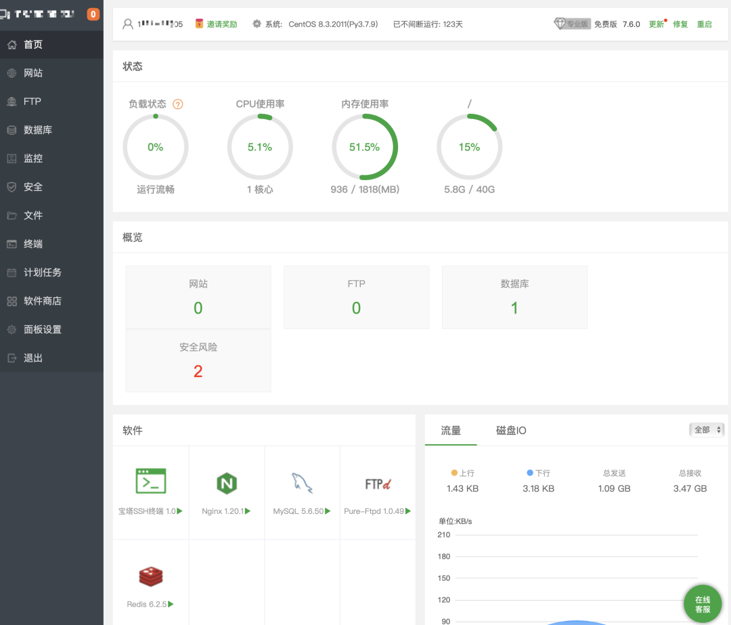This screenshot has height=625, width=731.
Task: Switch to the 流量 traffic tab
Action: (451, 430)
